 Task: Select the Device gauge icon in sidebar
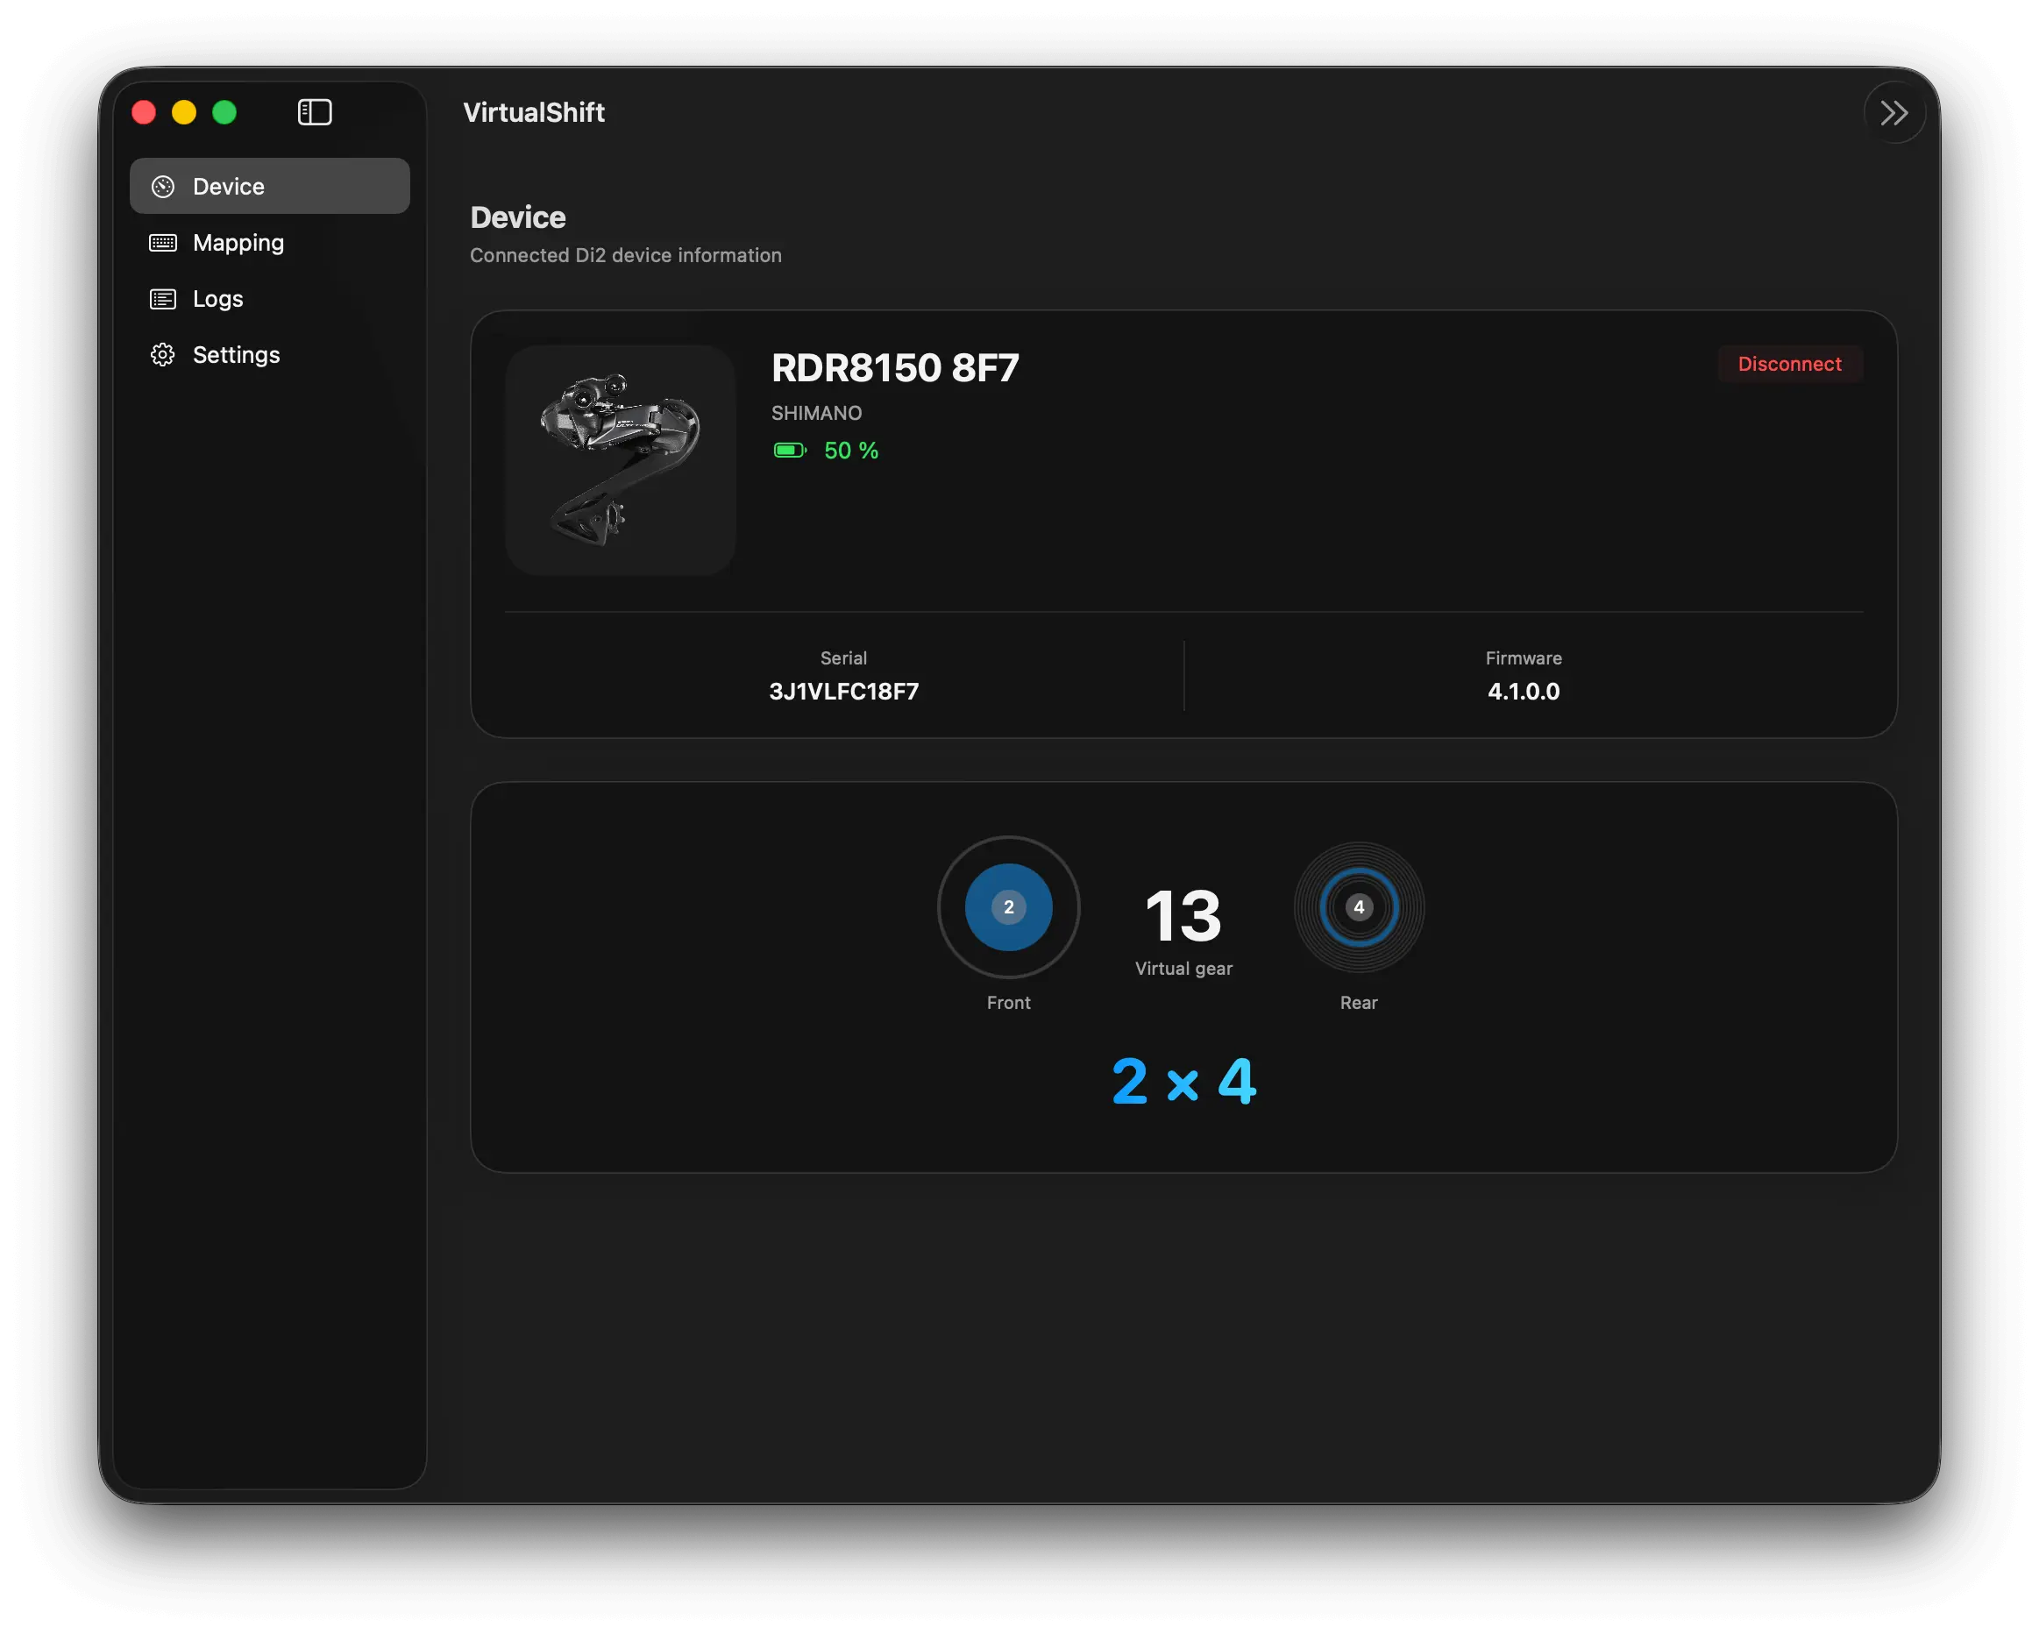(x=163, y=185)
